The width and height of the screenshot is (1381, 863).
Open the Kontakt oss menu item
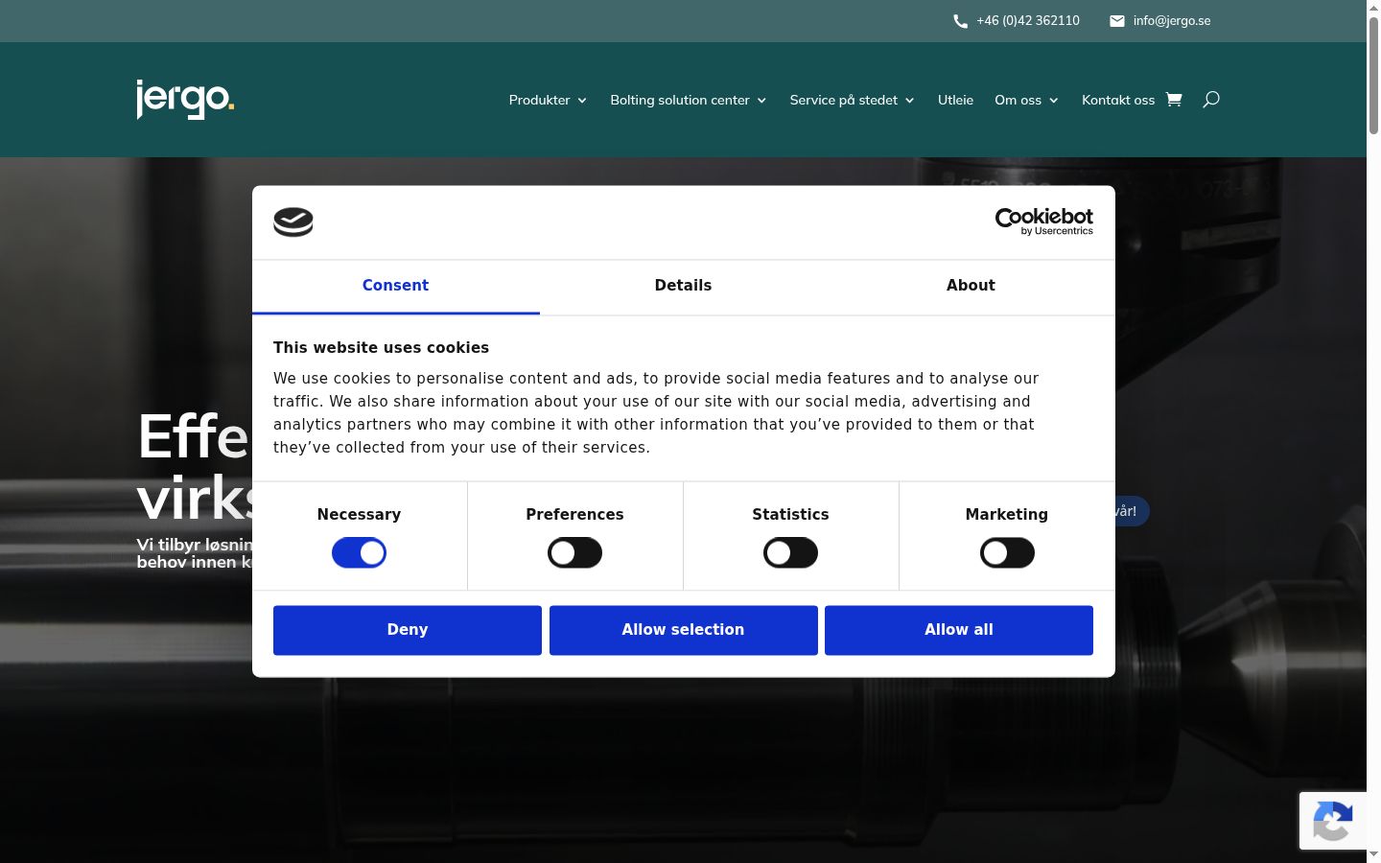1118,100
